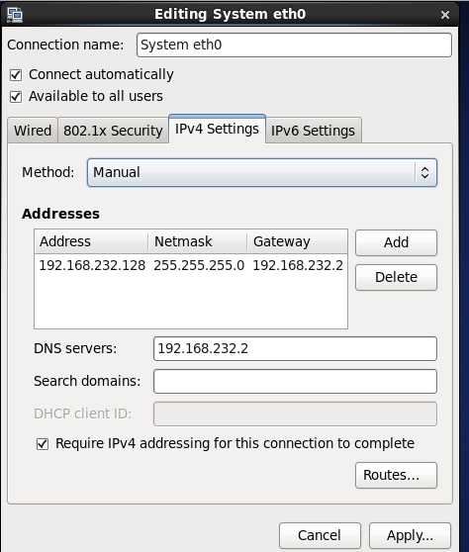The width and height of the screenshot is (469, 552).
Task: Open the Routes… dialog
Action: point(396,475)
